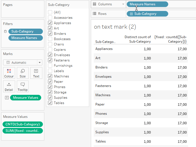The height and width of the screenshot is (147, 196).
Task: Uncheck the Binders filter option
Action: (50, 34)
